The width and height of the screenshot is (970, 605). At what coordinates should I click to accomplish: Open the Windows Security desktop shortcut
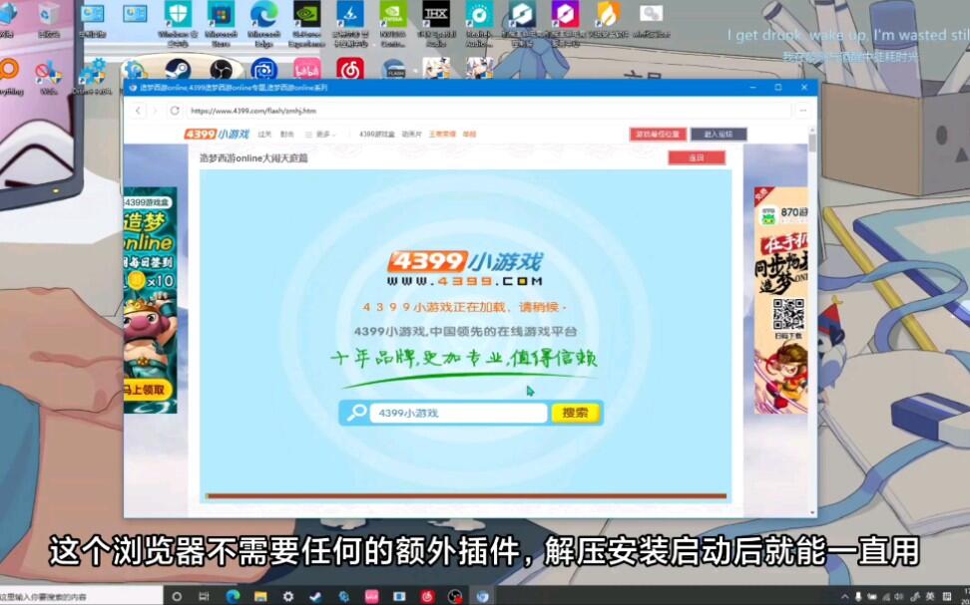pyautogui.click(x=179, y=24)
